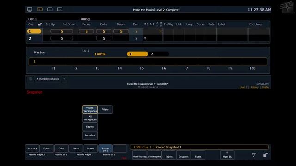Select workspace 1 icon in top bar
296x166 pixels.
click(x=40, y=9)
